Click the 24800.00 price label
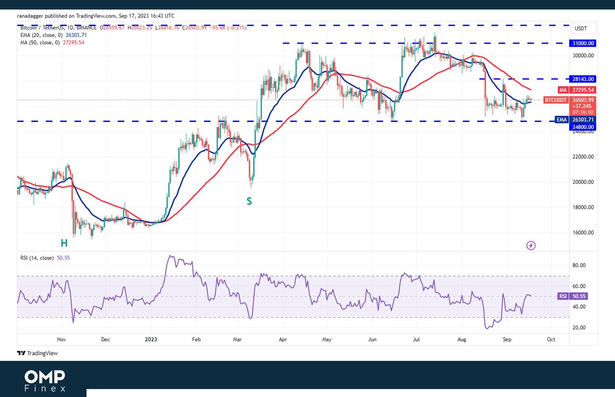The height and width of the screenshot is (397, 615). (x=583, y=127)
